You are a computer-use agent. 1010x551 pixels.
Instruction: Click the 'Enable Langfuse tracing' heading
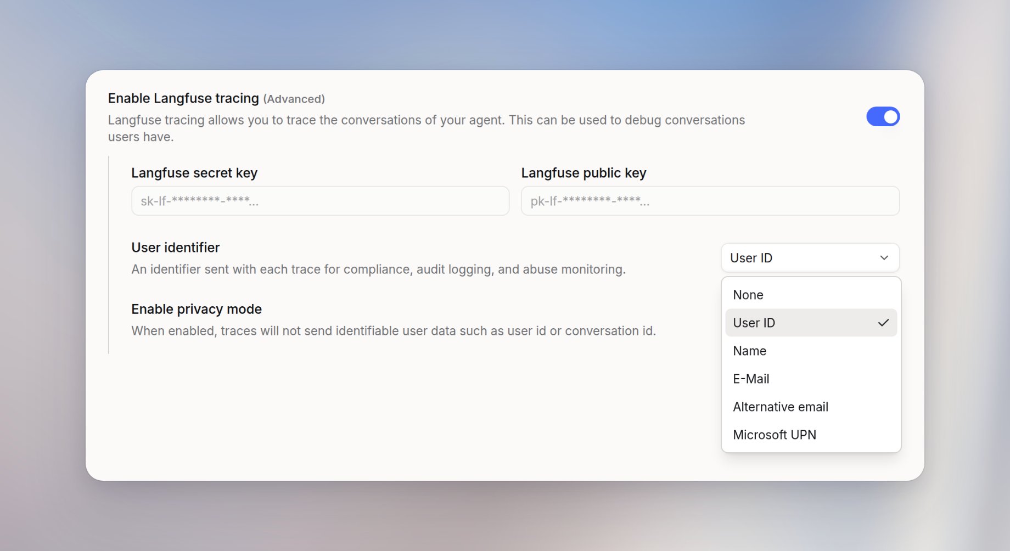click(x=183, y=98)
